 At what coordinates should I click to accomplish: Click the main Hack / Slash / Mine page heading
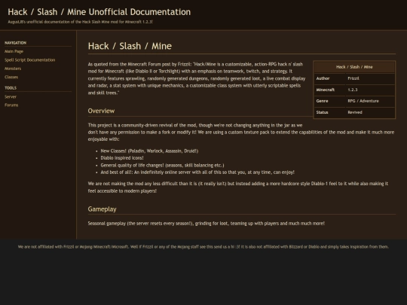130,46
